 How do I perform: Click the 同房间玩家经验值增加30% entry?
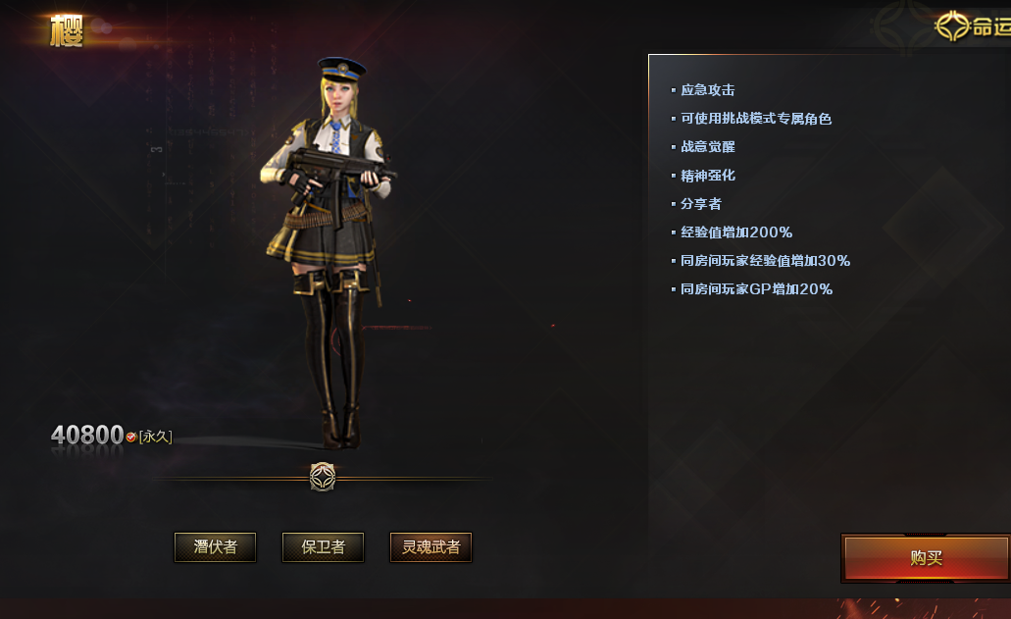click(x=765, y=261)
